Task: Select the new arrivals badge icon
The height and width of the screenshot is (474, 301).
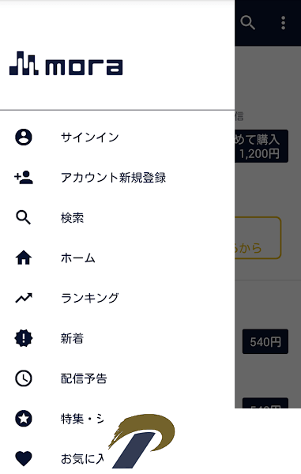Action: [x=24, y=338]
